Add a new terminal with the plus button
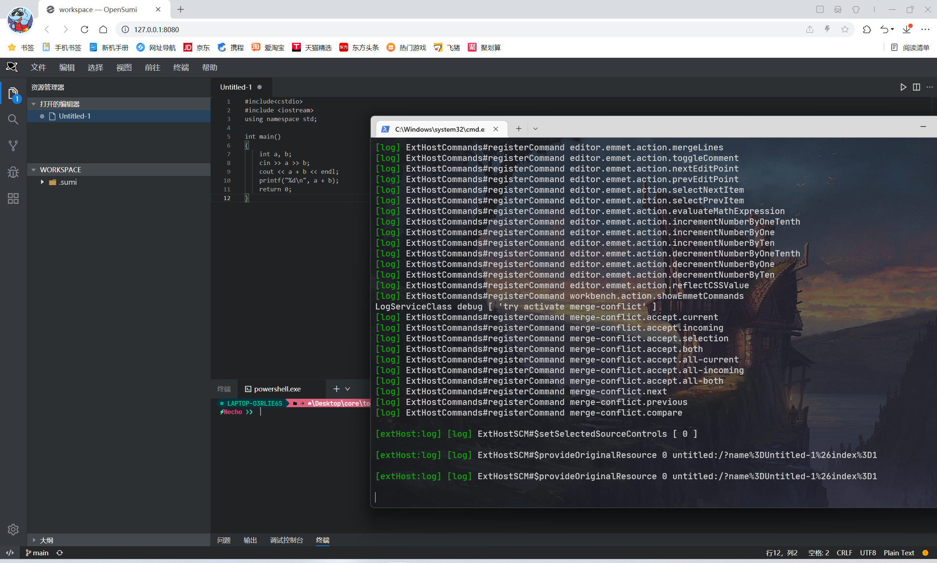This screenshot has width=937, height=563. click(x=336, y=389)
